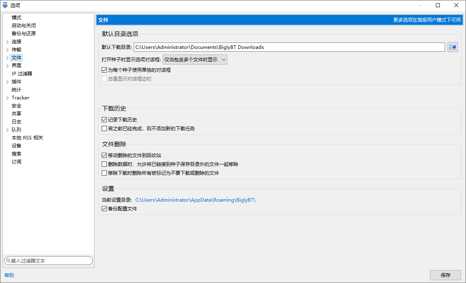Select 队列 label in the options tree
Image resolution: width=466 pixels, height=283 pixels.
pyautogui.click(x=16, y=129)
